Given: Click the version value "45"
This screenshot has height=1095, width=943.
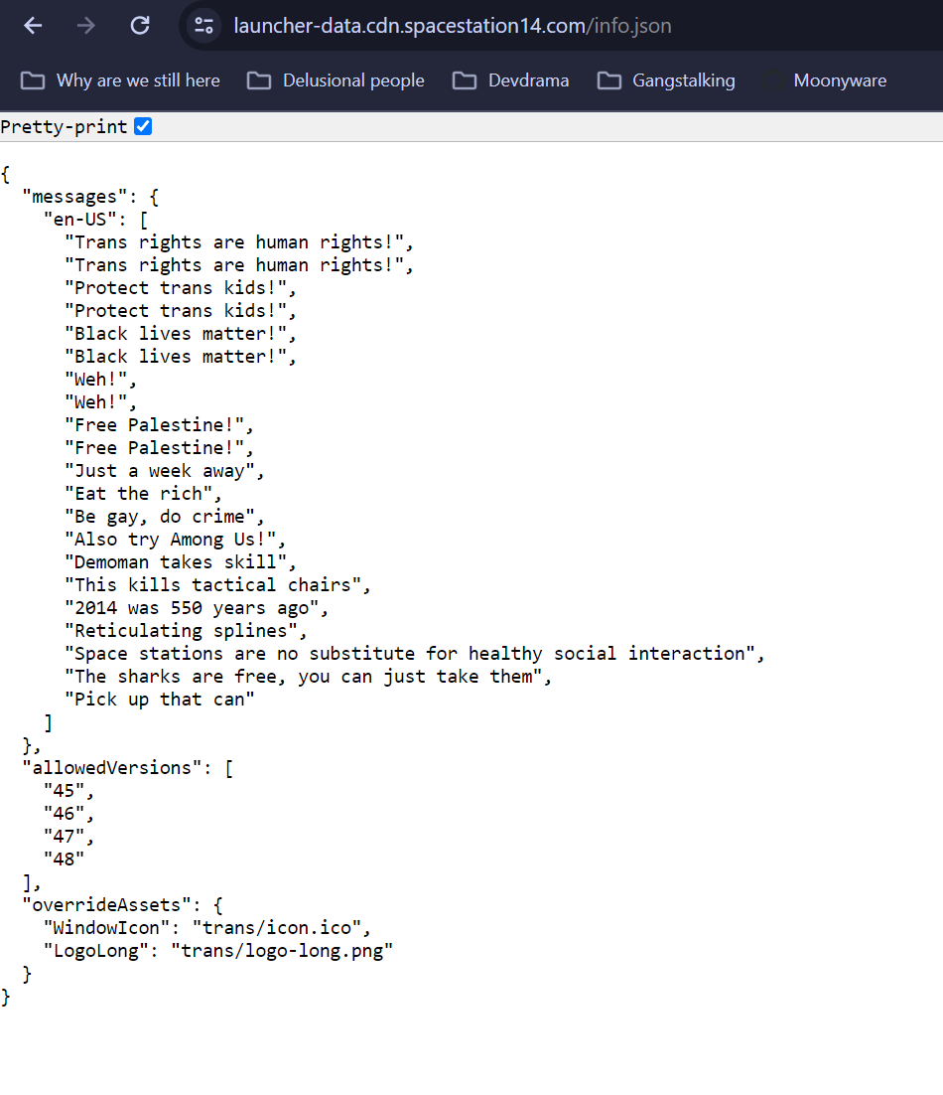Looking at the screenshot, I should coord(64,791).
